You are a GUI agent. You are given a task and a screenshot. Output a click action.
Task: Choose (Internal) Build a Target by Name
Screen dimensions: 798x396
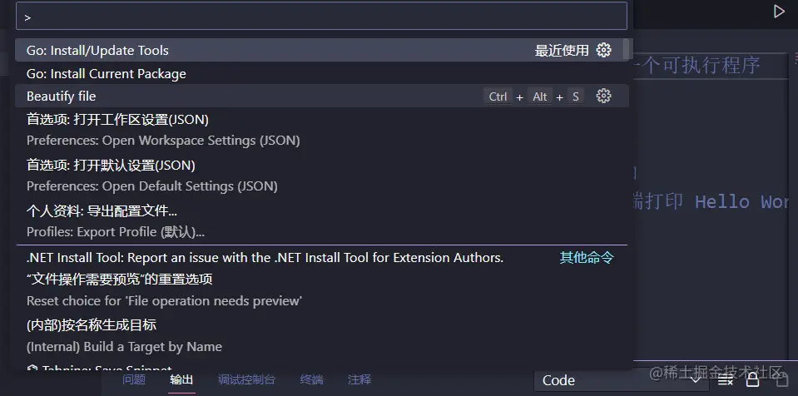(x=322, y=336)
